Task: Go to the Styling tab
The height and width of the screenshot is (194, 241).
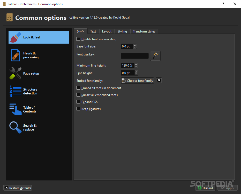Action: [122, 31]
